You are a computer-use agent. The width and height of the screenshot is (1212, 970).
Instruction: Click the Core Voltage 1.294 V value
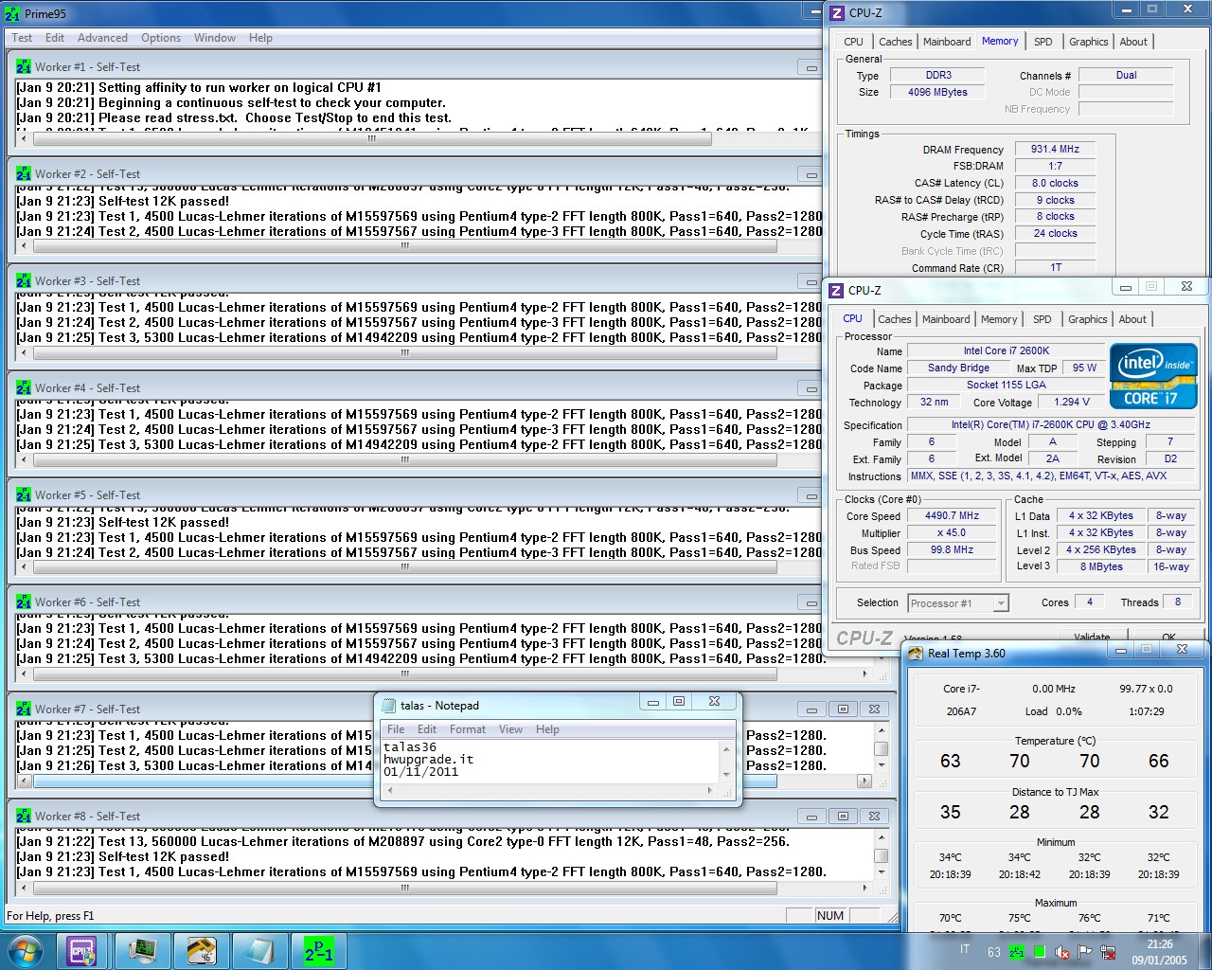[x=1073, y=403]
